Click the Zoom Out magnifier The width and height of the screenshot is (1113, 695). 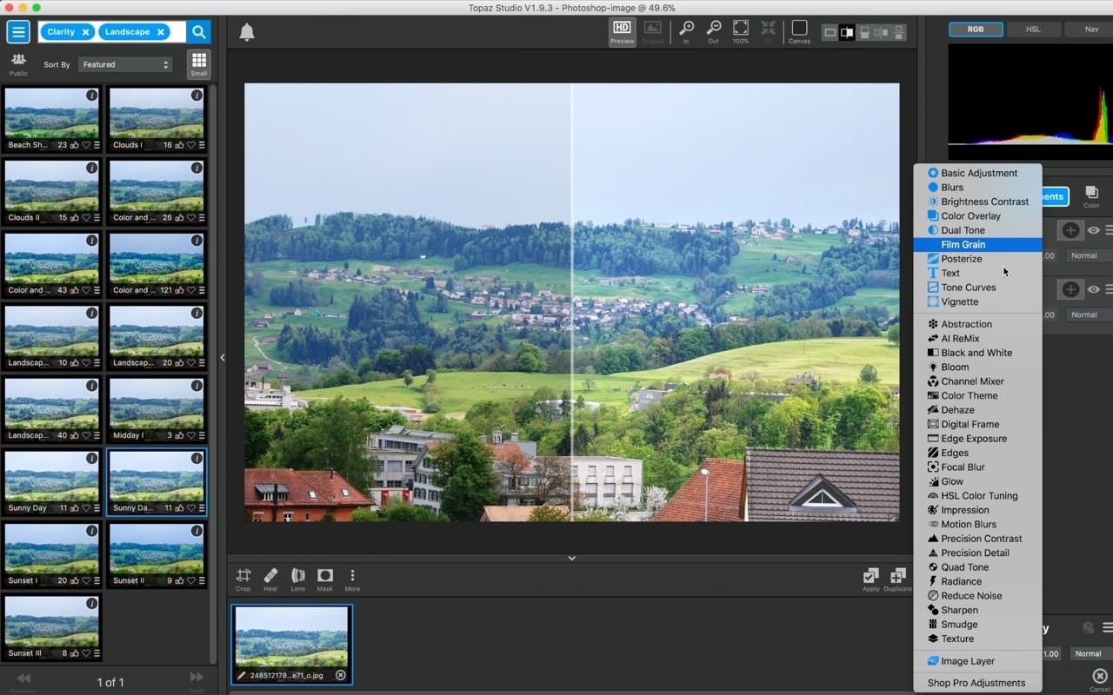click(x=713, y=32)
